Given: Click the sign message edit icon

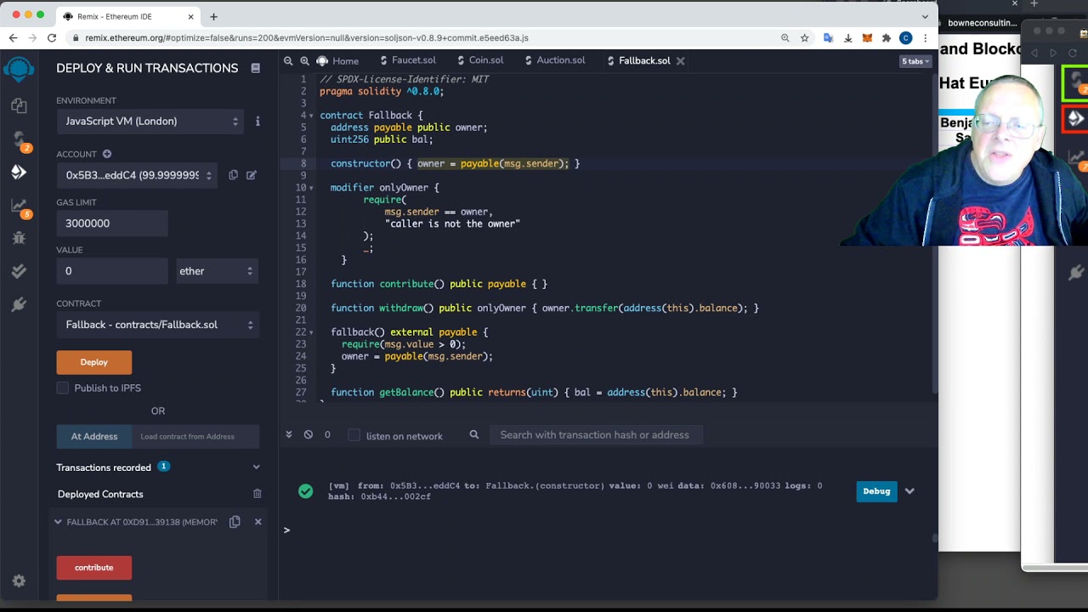Looking at the screenshot, I should click(x=252, y=175).
